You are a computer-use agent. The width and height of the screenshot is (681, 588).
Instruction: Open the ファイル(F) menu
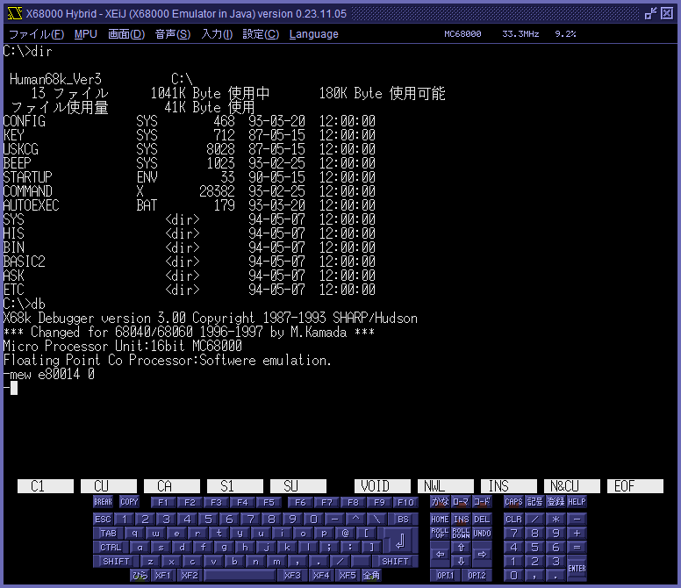pyautogui.click(x=37, y=34)
